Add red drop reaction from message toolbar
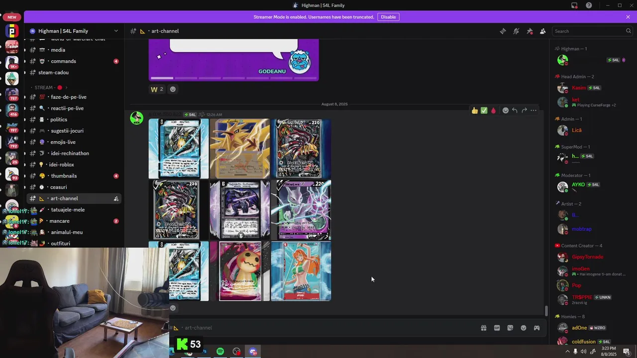Viewport: 637px width, 358px height. tap(493, 110)
